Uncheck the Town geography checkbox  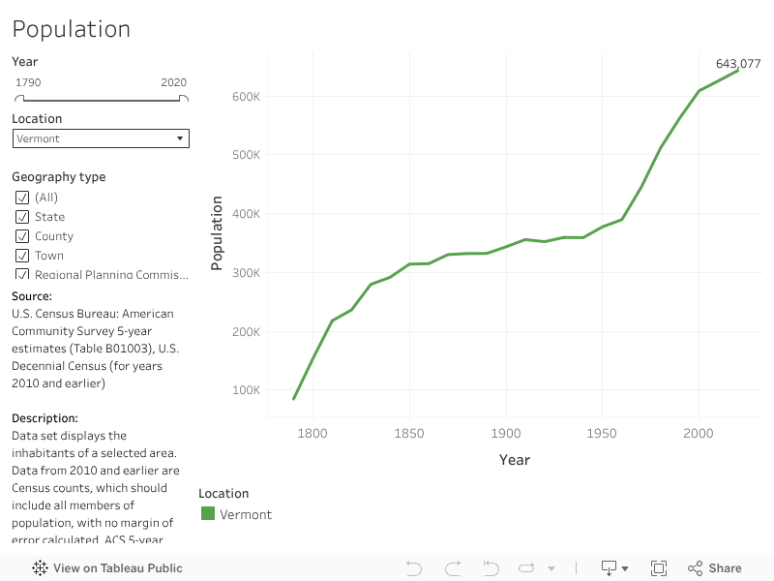[x=22, y=256]
